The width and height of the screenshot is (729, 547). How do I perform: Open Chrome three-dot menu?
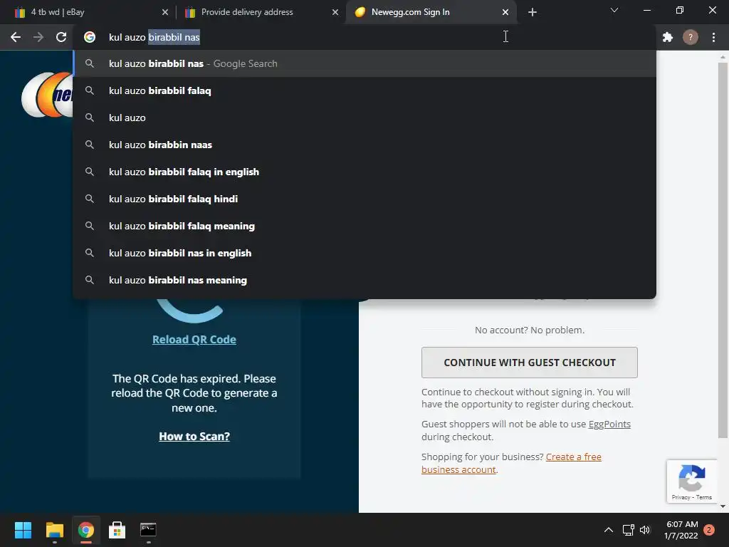[x=713, y=37]
